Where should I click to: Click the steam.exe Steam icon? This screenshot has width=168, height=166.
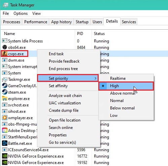tap(5, 92)
